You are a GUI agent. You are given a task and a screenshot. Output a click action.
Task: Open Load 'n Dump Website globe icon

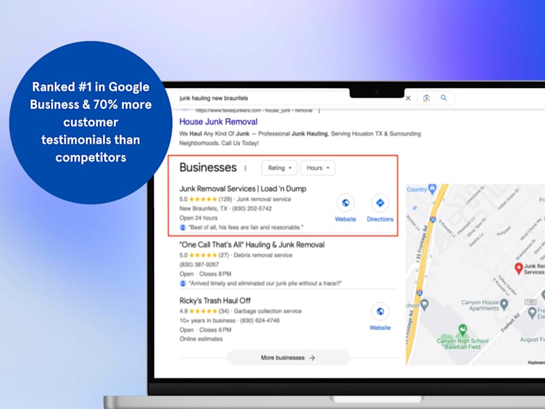click(345, 202)
